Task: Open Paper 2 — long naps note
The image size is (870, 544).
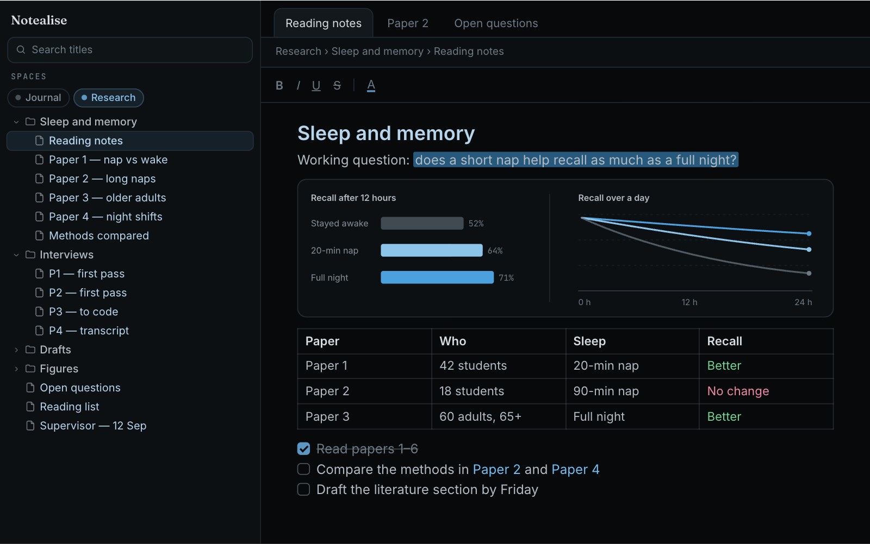Action: click(x=130, y=179)
